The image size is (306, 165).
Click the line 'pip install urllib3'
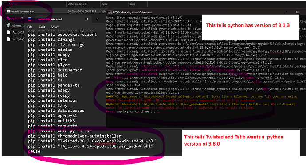point(51,121)
